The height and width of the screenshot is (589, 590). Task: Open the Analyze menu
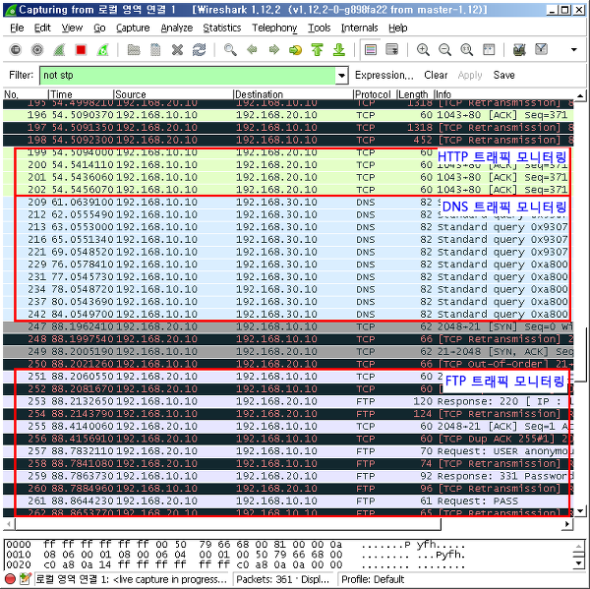176,28
